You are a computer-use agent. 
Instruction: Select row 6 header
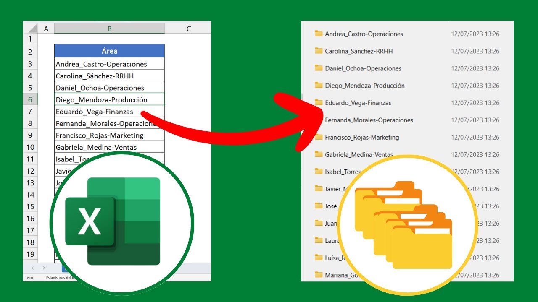coord(30,99)
